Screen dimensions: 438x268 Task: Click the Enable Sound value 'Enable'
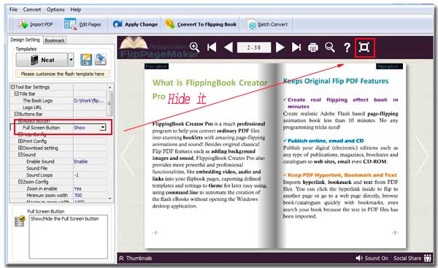click(81, 161)
